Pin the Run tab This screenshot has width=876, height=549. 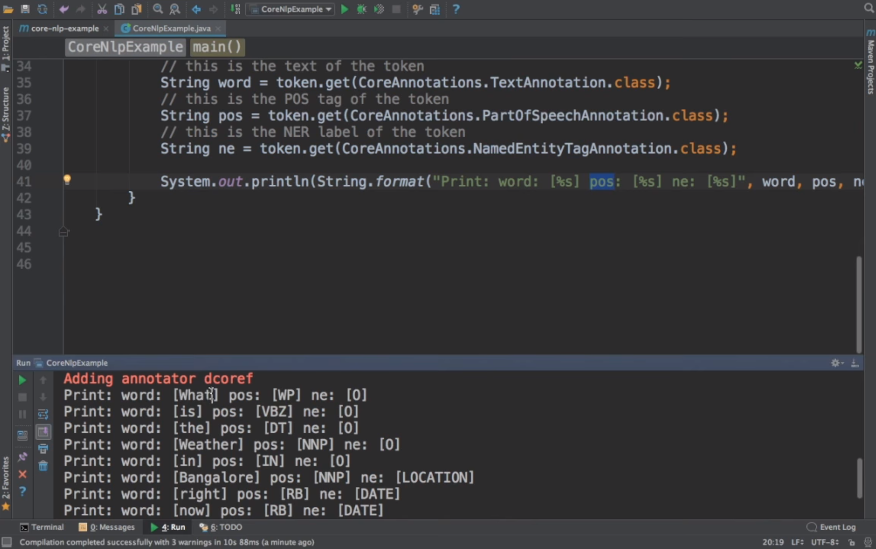pos(22,457)
